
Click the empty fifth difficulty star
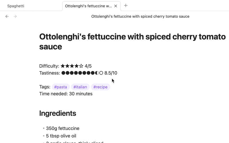(81, 66)
